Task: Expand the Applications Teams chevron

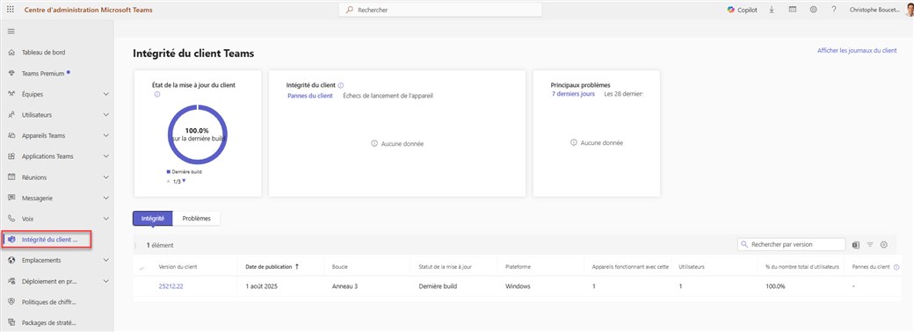Action: click(106, 156)
